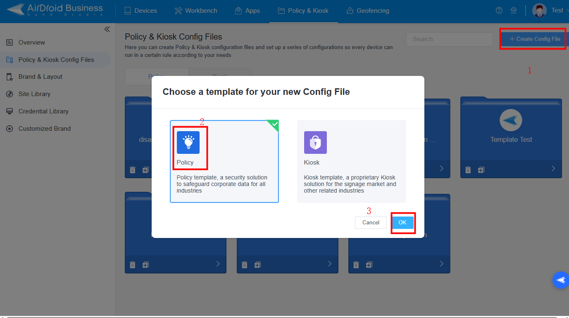
Task: Click Cancel in the template dialog
Action: (x=371, y=222)
